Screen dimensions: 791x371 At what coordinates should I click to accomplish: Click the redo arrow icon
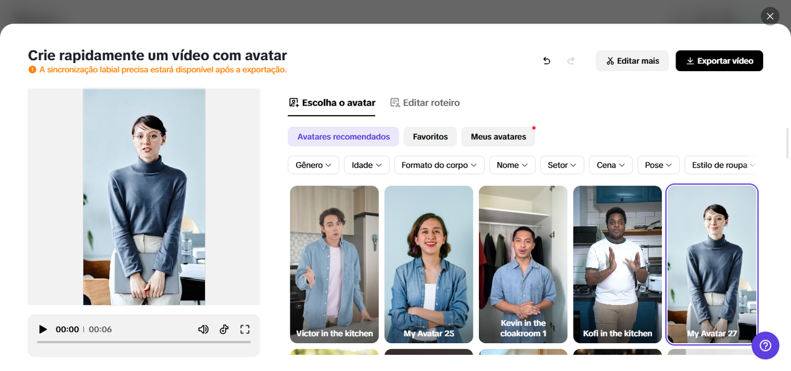pos(571,61)
